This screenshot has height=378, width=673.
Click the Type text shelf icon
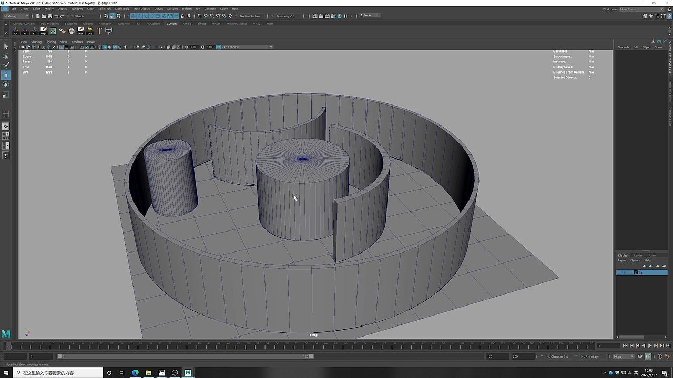coord(99,31)
